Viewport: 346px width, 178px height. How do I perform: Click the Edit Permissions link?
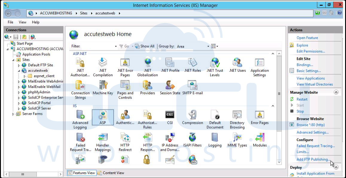(x=311, y=51)
